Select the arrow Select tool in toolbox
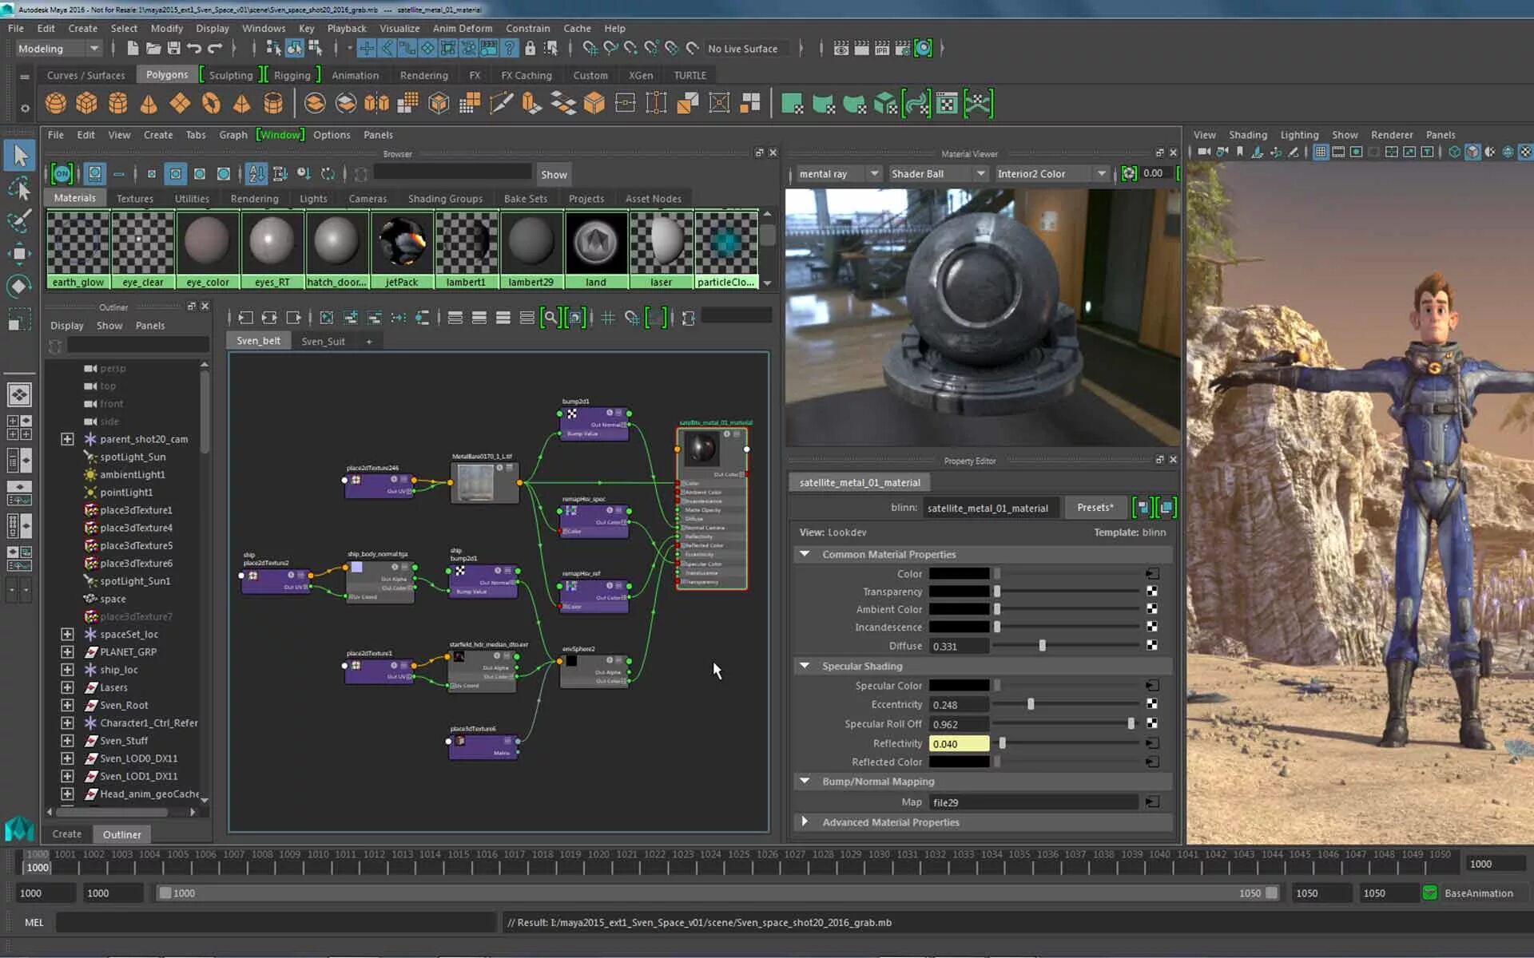 coord(19,155)
